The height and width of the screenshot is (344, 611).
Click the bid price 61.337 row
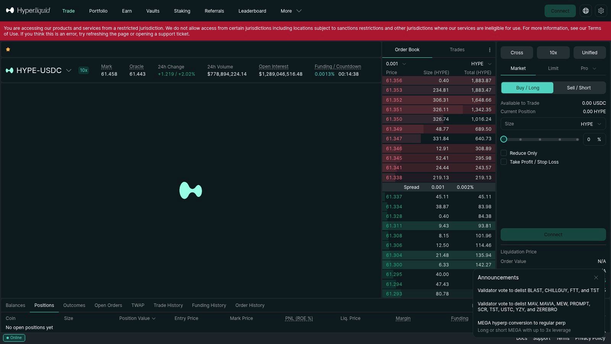coord(439,197)
